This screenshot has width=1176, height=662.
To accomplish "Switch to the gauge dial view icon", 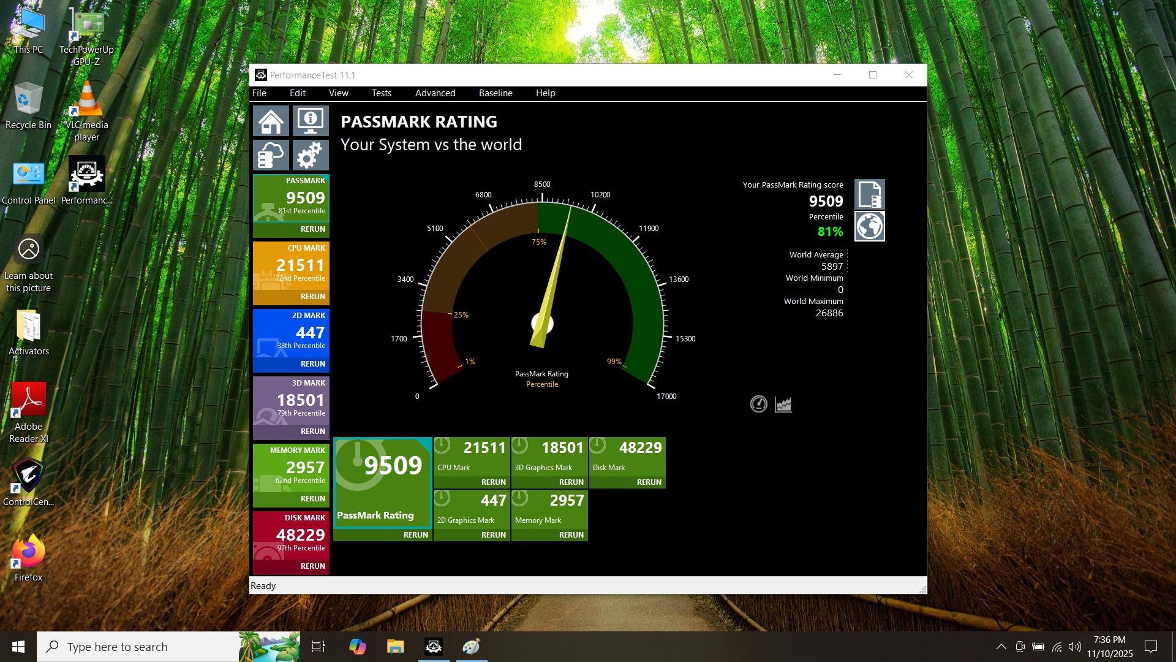I will tap(758, 404).
